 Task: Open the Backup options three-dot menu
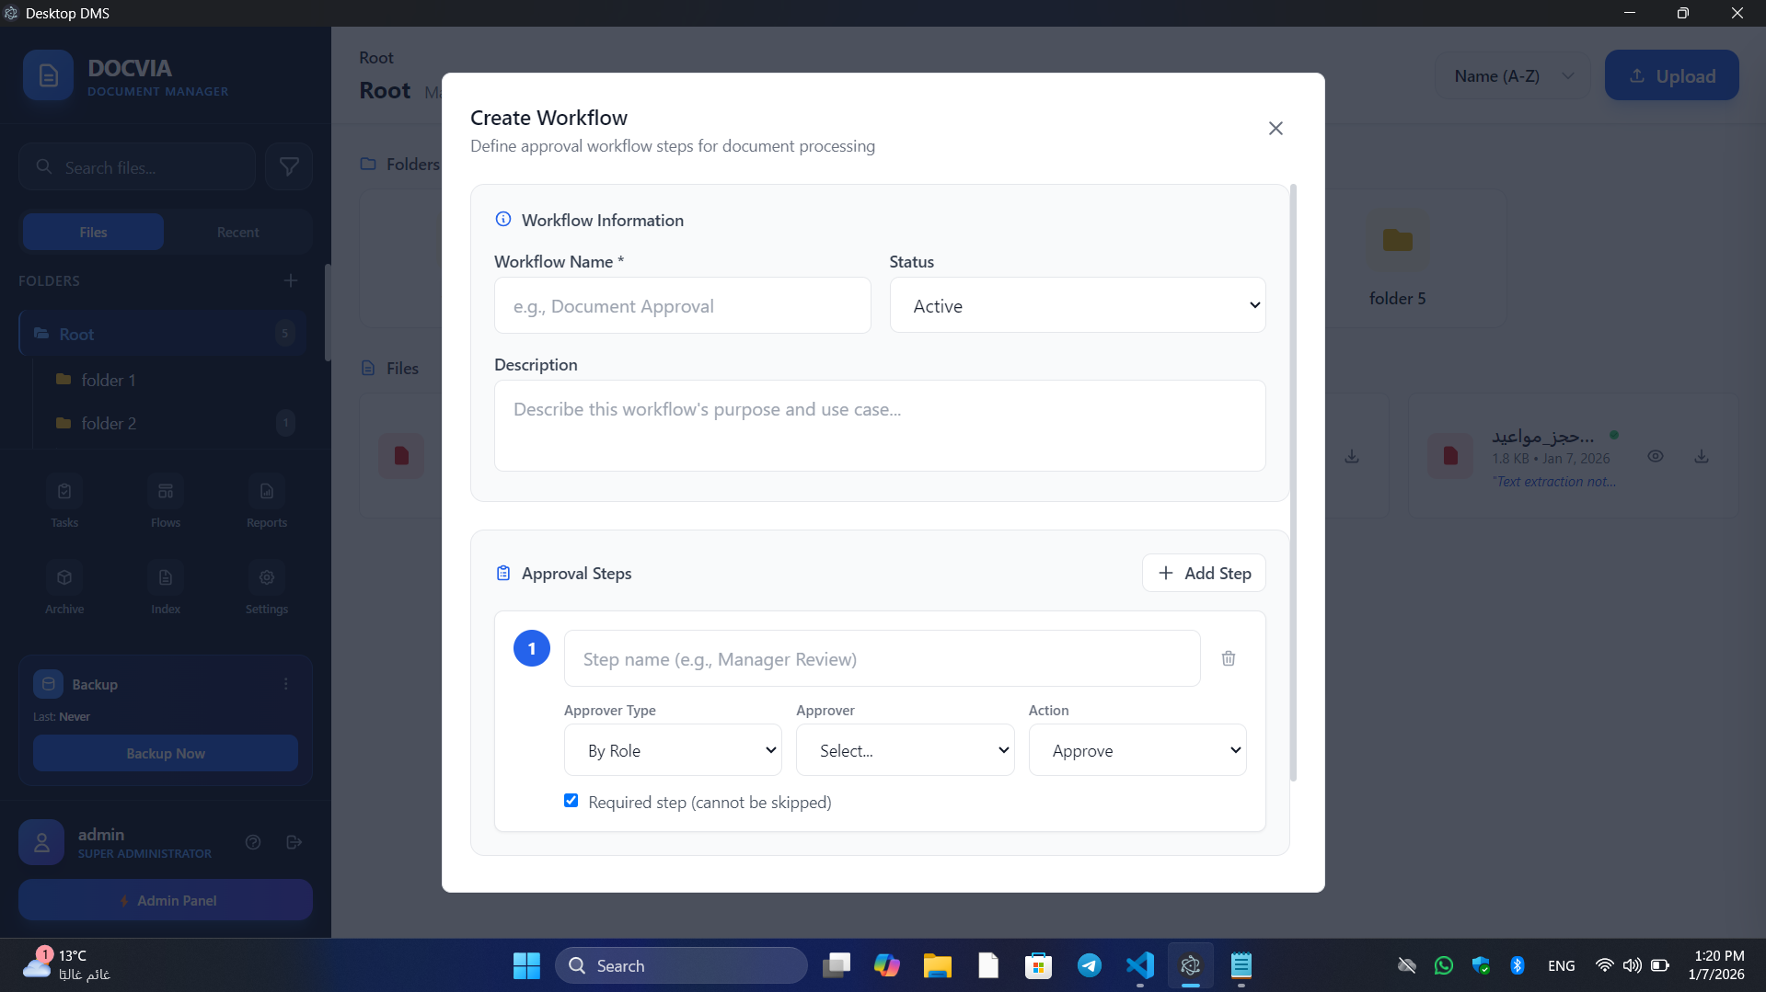(286, 685)
